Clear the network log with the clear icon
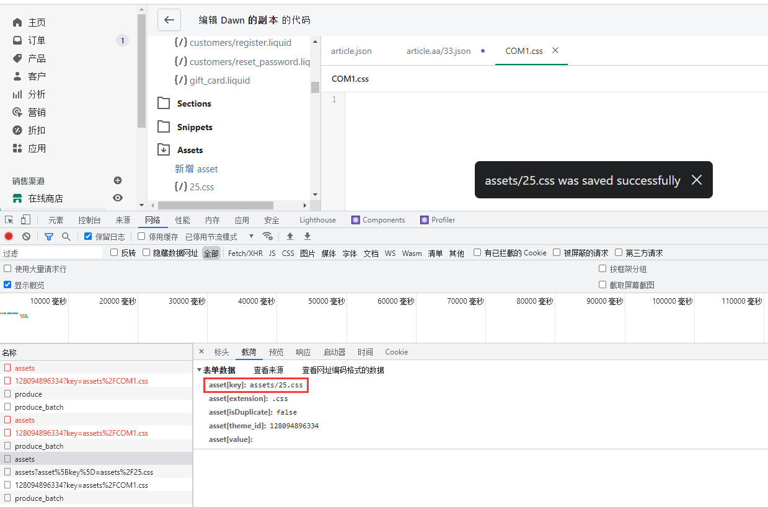Image resolution: width=768 pixels, height=507 pixels. tap(27, 236)
